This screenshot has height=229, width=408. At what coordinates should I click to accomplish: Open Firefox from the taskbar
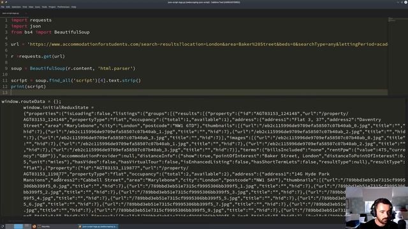click(x=34, y=226)
